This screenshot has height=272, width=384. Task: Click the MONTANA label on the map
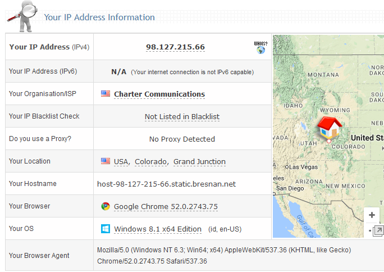(323, 75)
